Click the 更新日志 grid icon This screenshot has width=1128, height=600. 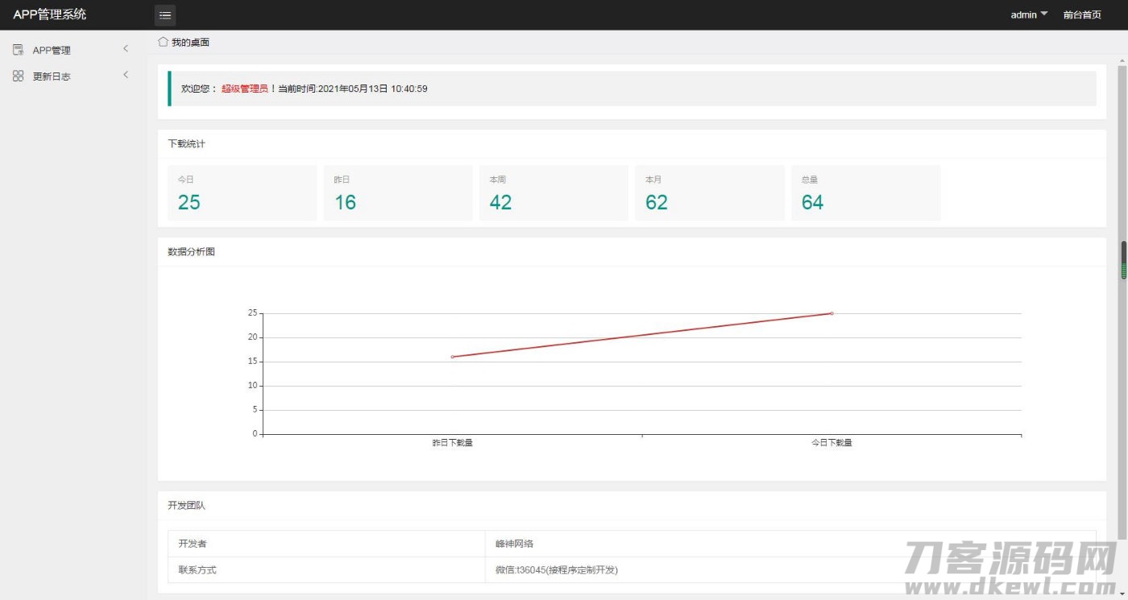click(x=18, y=76)
